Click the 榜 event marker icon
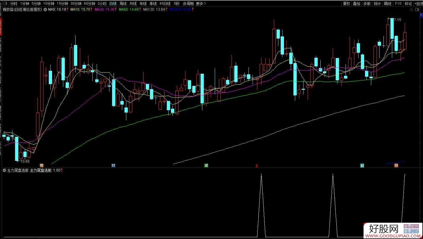The image size is (423, 239). 42,165
